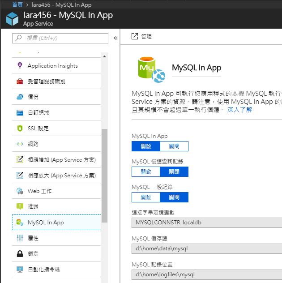The width and height of the screenshot is (282, 283).
Task: Click the sidebar scroll up arrow
Action: pyautogui.click(x=105, y=56)
